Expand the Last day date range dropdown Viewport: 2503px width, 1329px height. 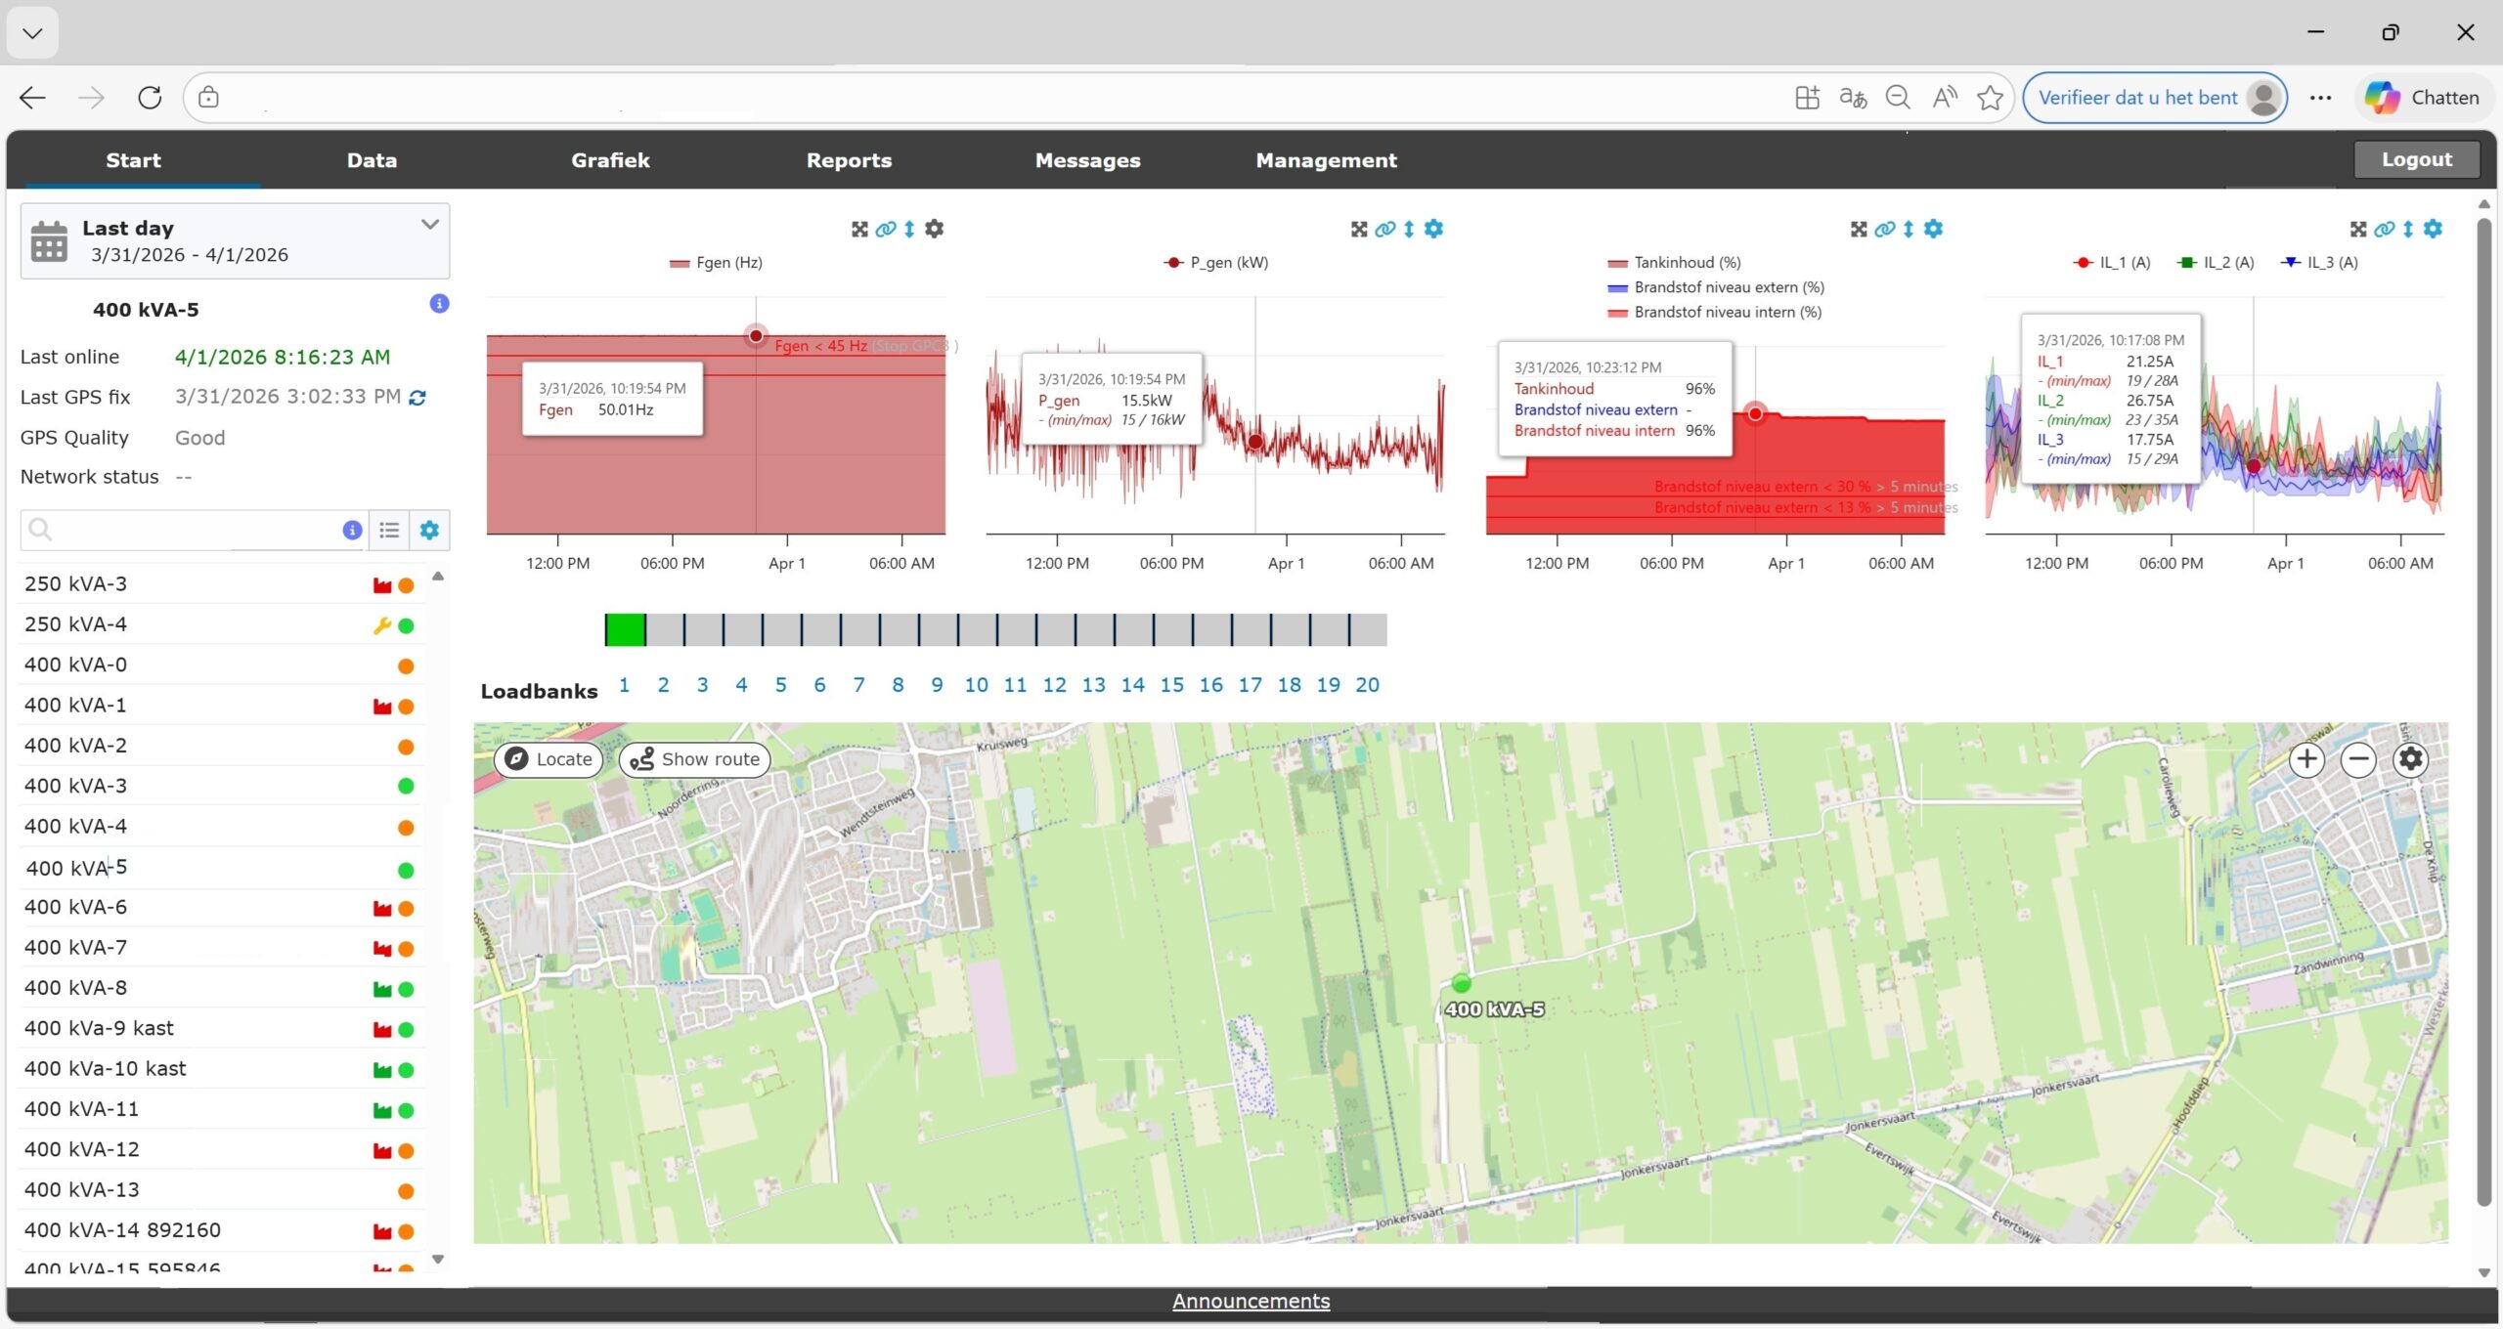tap(429, 225)
